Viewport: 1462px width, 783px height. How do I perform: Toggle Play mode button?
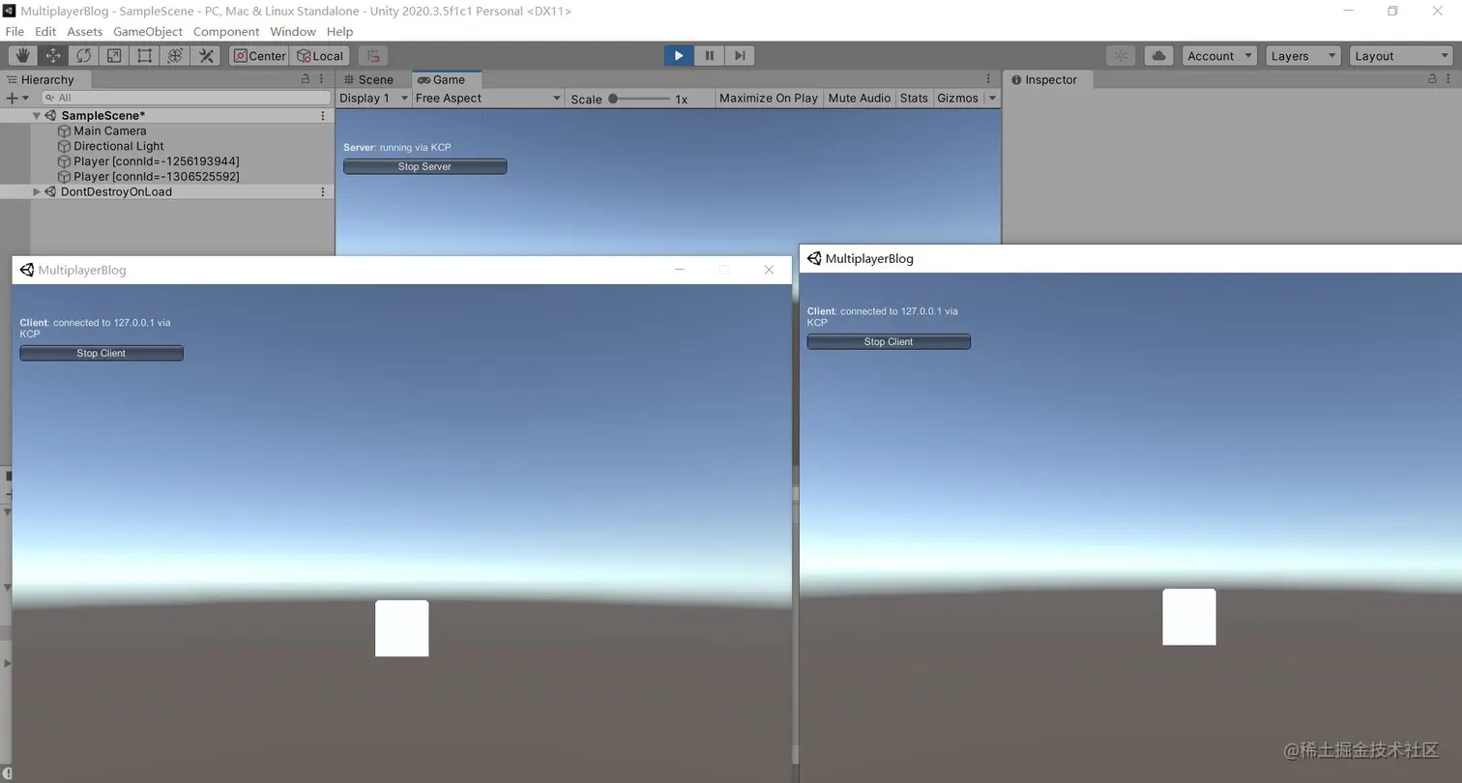(x=679, y=56)
